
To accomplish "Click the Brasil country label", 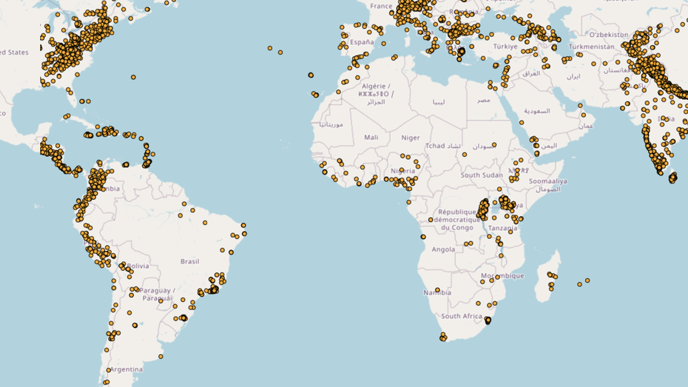I will (x=190, y=261).
